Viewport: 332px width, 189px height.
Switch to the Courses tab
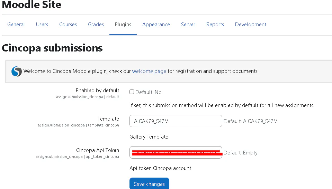pyautogui.click(x=68, y=25)
